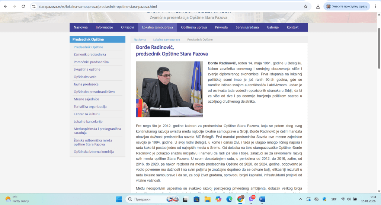The height and width of the screenshot is (205, 381).
Task: Open the browser downloads icon
Action: click(x=318, y=7)
